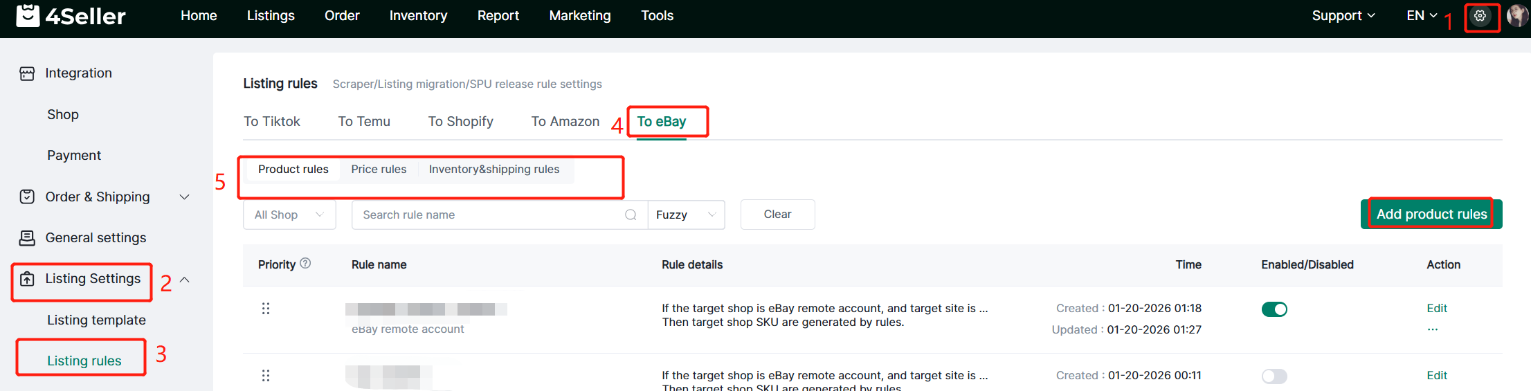Open the Fuzzy match type dropdown
This screenshot has height=391, width=1531.
pyautogui.click(x=685, y=215)
